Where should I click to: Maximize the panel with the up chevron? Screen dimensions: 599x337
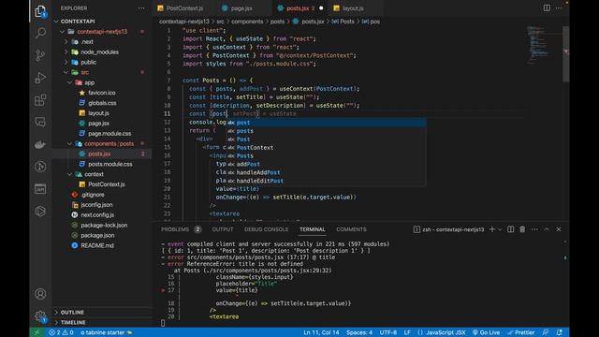click(547, 229)
